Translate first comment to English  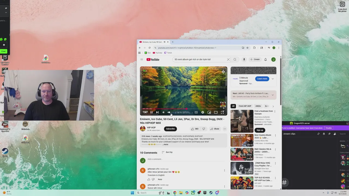[156, 175]
